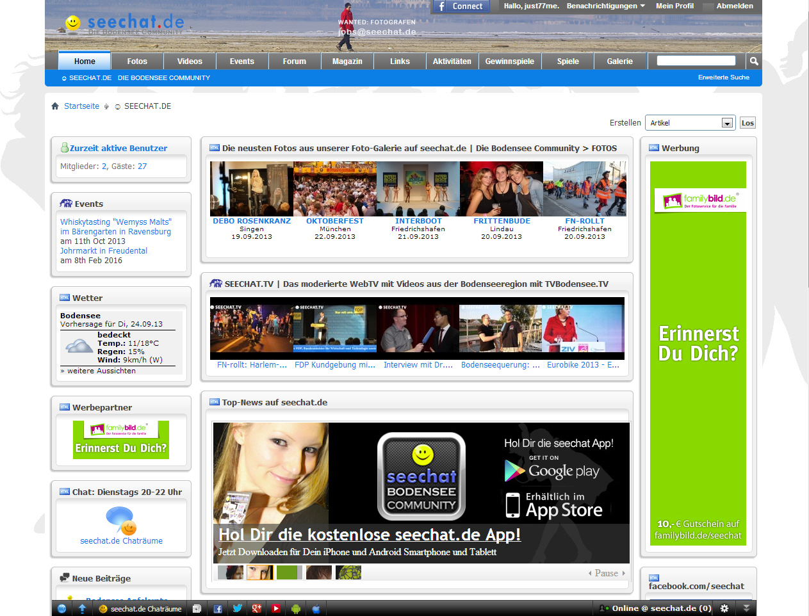
Task: Open Mein Profil link
Action: 674,6
